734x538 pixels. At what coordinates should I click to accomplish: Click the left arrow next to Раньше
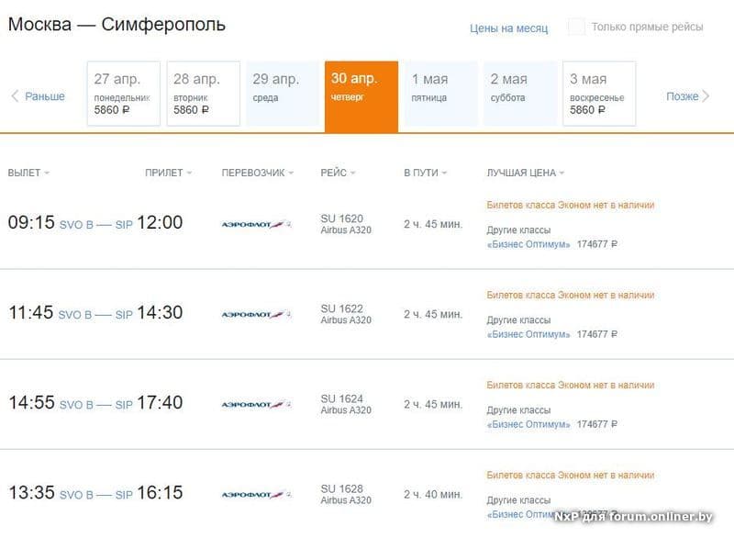15,96
